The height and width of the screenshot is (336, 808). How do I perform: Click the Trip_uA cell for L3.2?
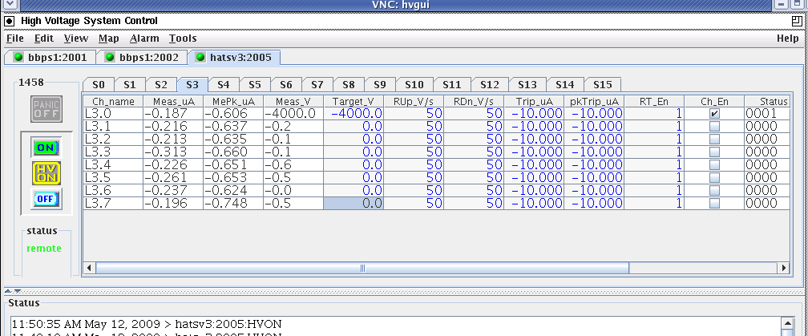tap(534, 140)
